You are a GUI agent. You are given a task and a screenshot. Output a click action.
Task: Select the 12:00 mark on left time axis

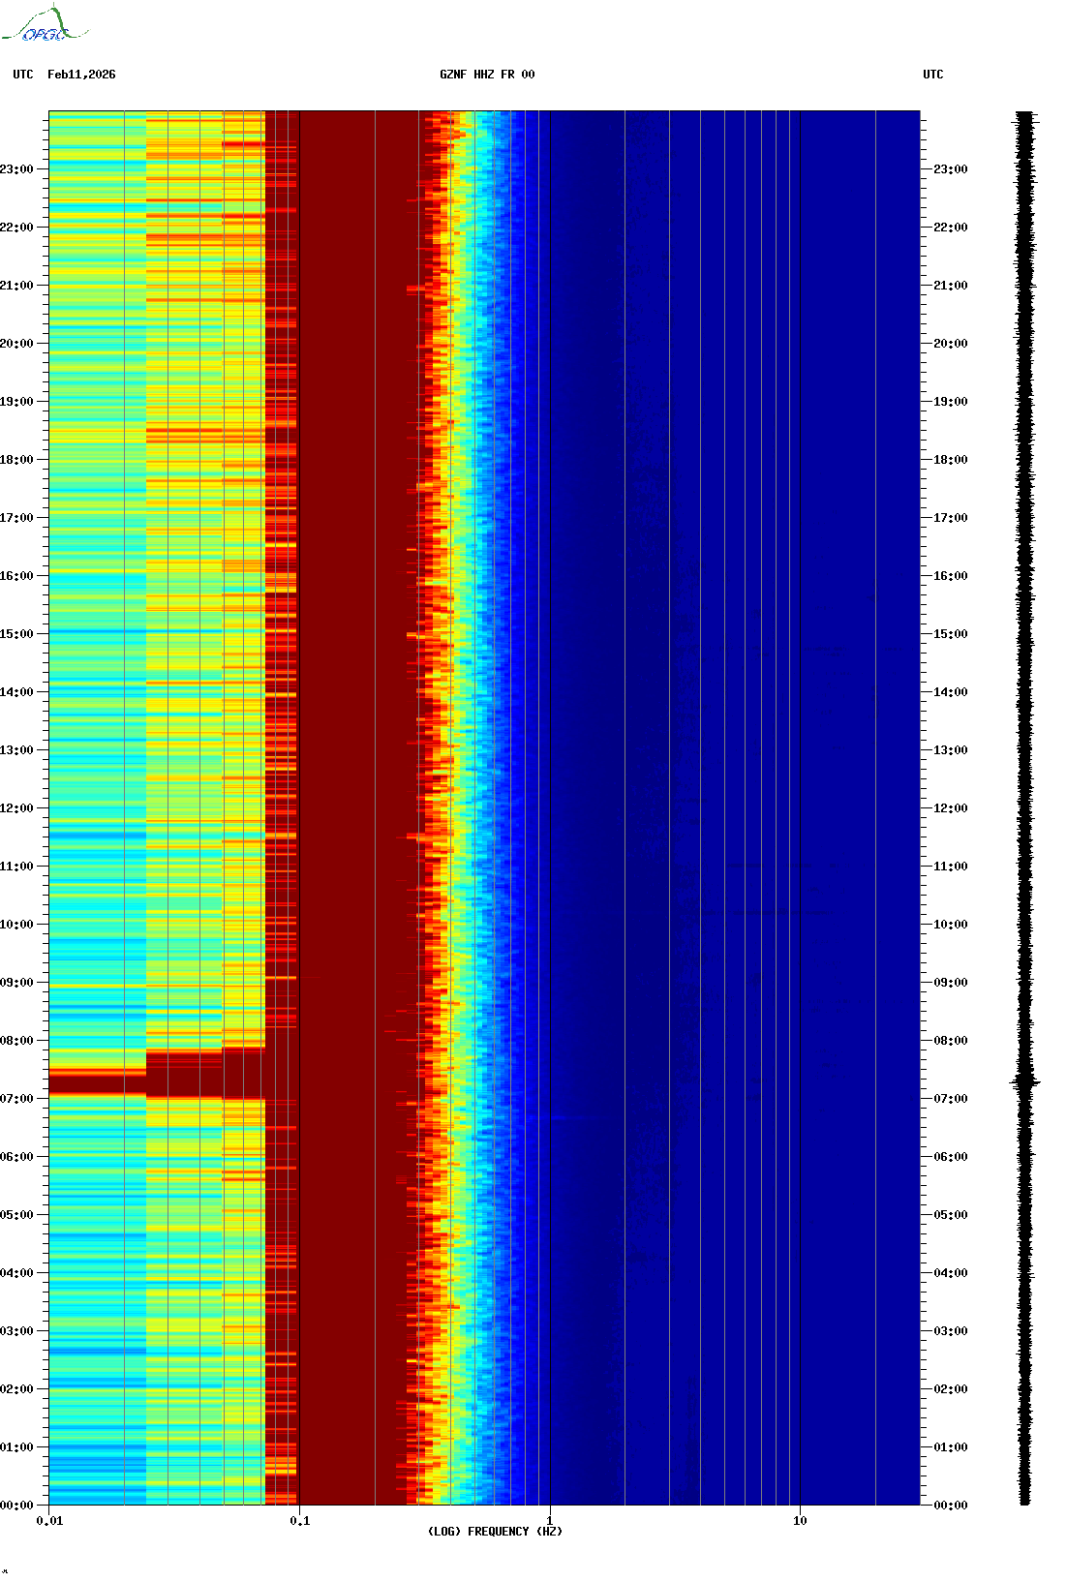(x=16, y=808)
